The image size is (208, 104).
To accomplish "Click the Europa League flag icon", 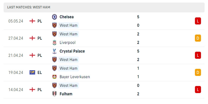I will 32,73.
